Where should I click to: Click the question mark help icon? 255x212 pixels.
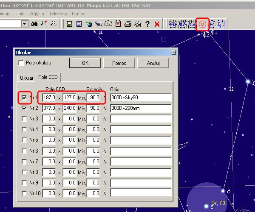click(147, 24)
